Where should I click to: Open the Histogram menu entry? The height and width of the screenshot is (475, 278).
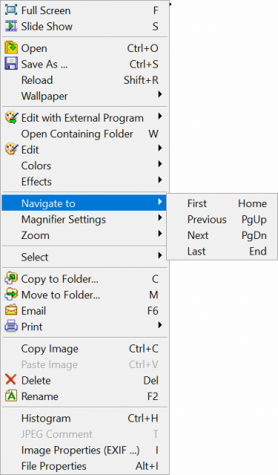[85, 419]
